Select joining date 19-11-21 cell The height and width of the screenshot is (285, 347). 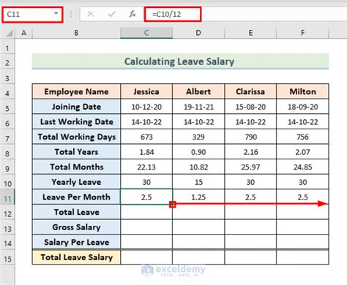[198, 107]
